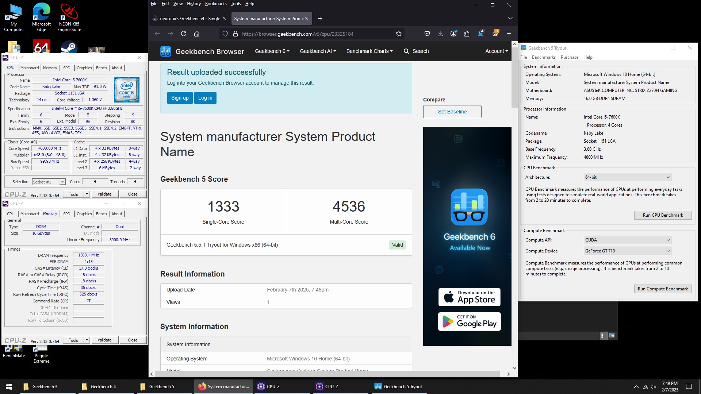The image size is (701, 394).
Task: Reload the Geekbench page in Firefox
Action: 184,34
